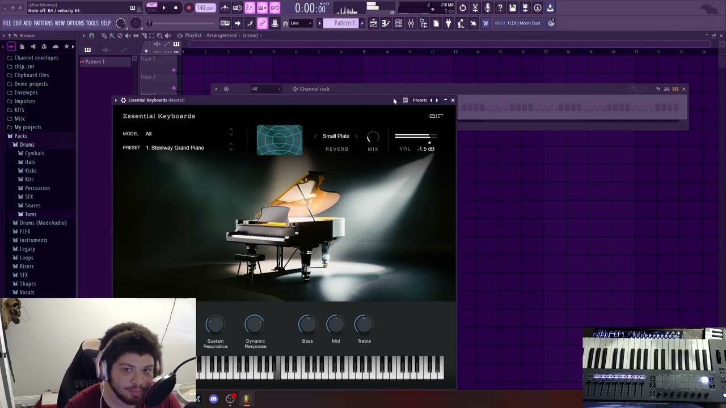
Task: Toggle the countdown before recording button
Action: [x=250, y=8]
